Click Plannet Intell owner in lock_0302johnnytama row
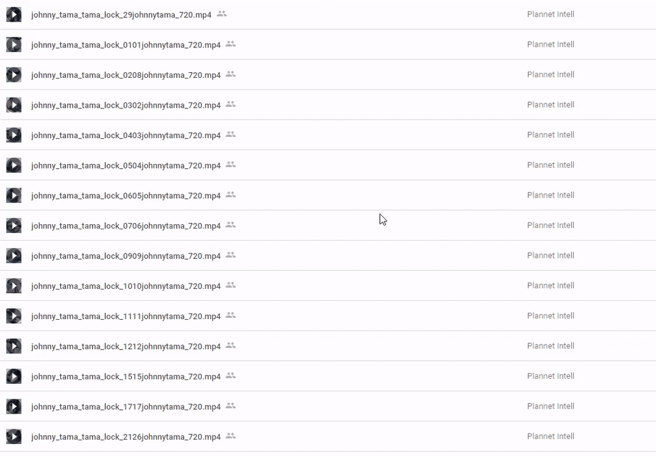 (550, 105)
